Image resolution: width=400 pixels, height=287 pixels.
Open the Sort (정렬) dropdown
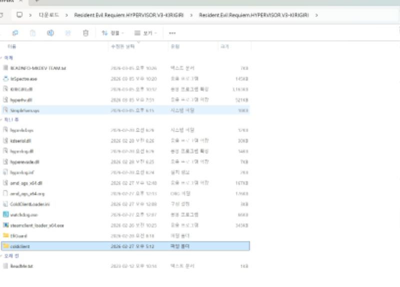[x=112, y=33]
